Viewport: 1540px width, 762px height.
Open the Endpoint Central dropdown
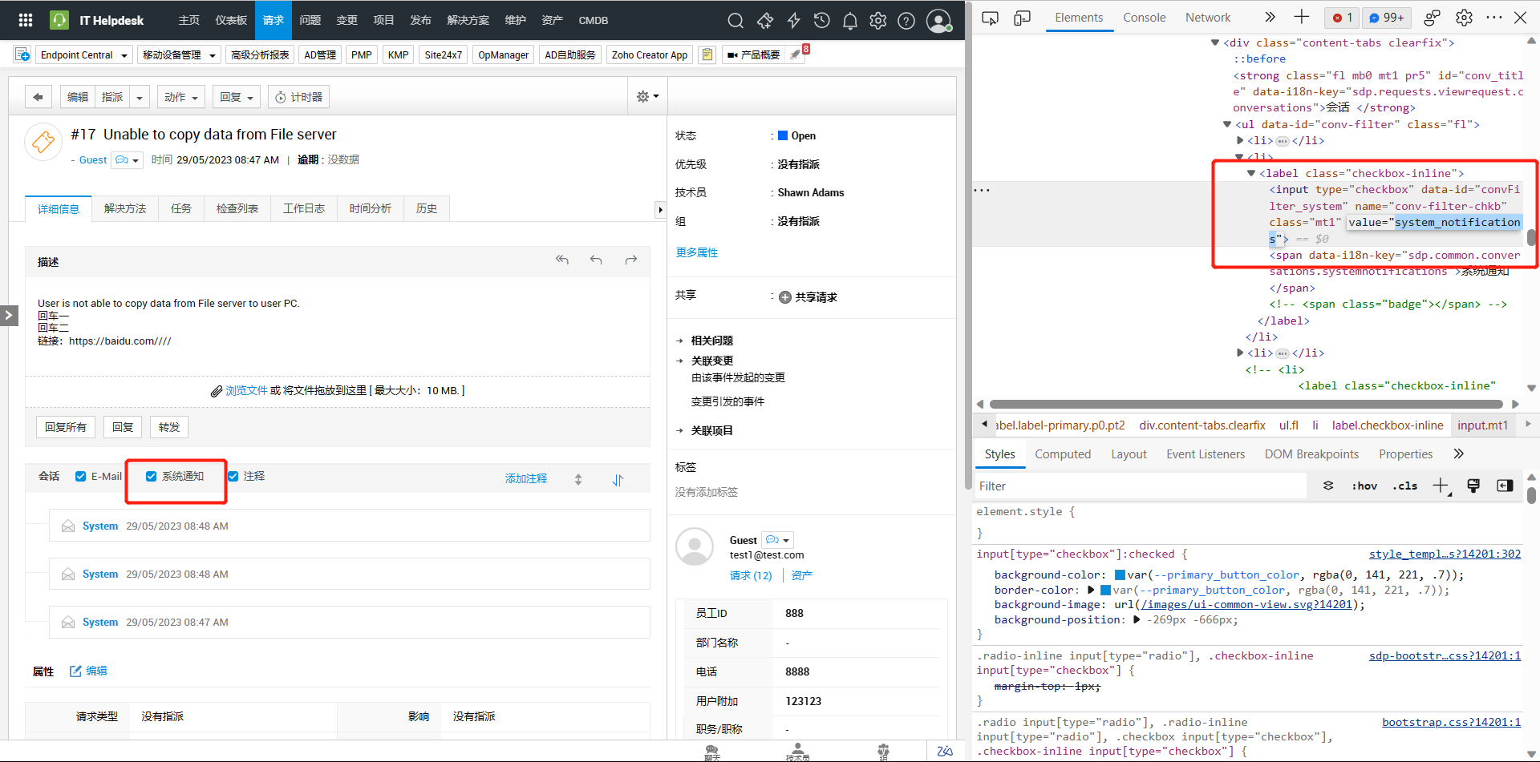83,54
